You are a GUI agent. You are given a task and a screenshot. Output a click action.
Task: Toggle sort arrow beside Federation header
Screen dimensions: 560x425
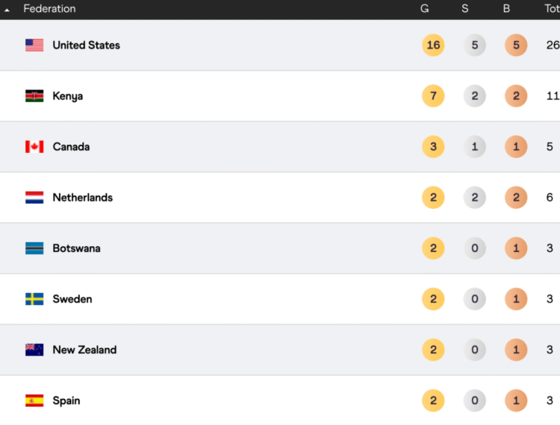(7, 10)
